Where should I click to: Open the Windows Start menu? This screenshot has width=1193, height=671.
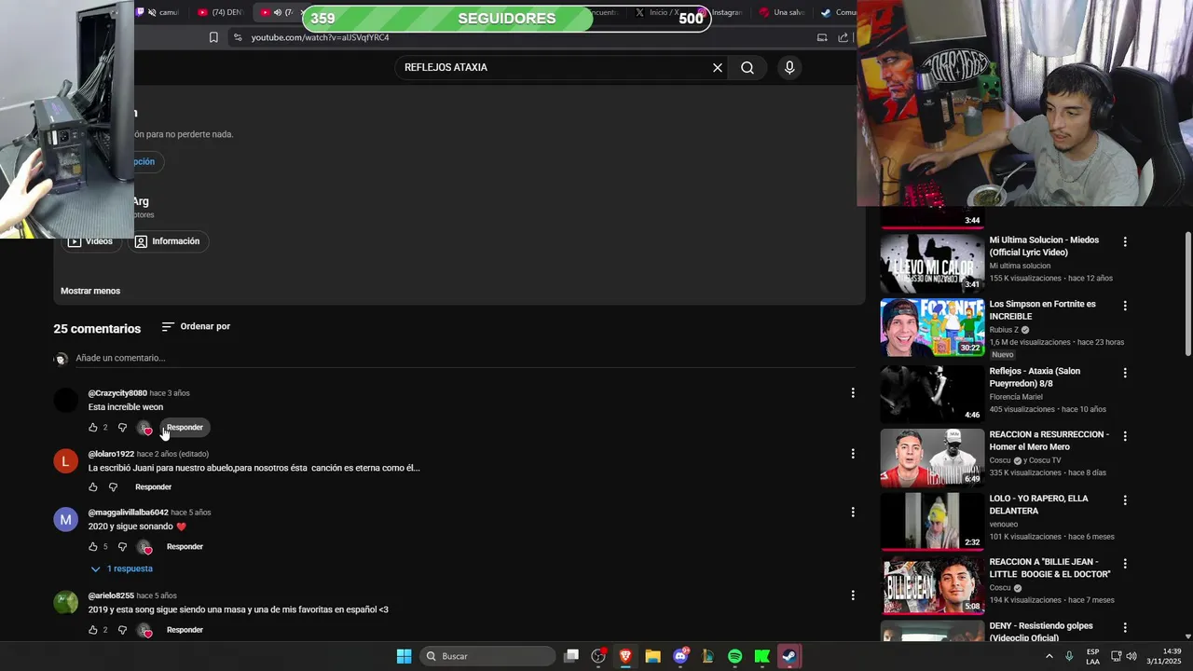click(404, 656)
